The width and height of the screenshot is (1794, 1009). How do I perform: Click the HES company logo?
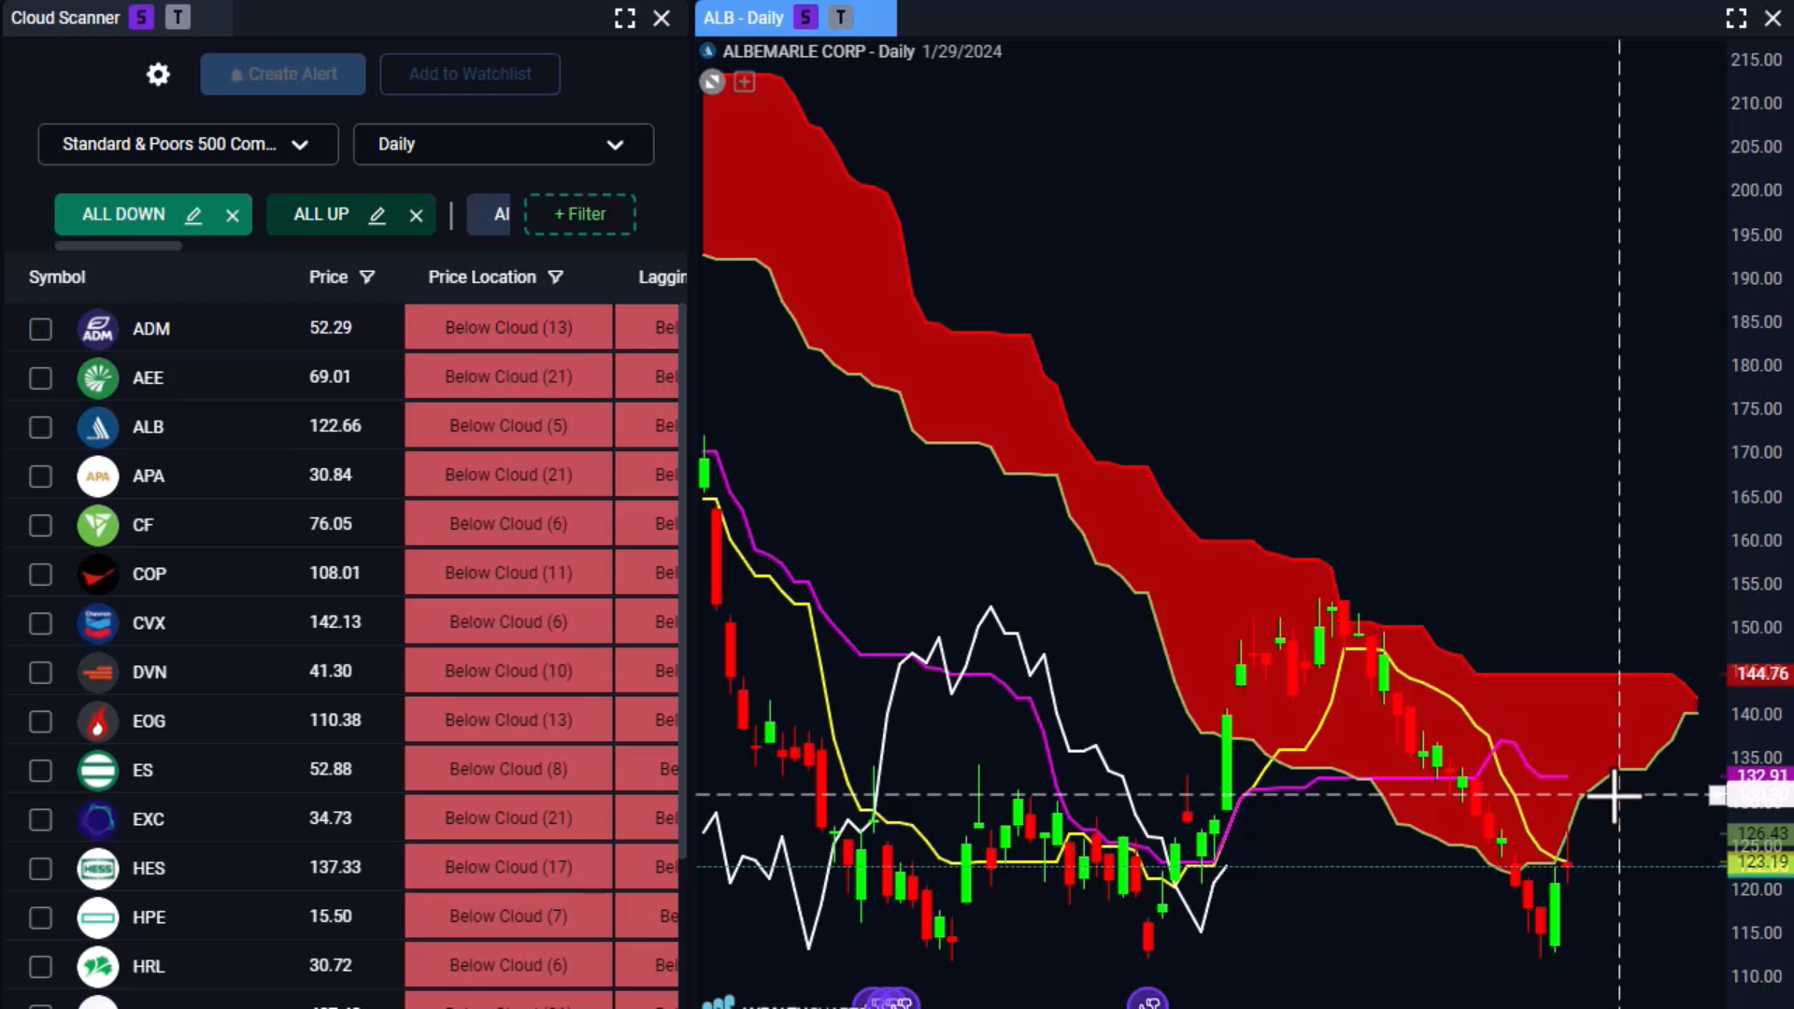[98, 868]
